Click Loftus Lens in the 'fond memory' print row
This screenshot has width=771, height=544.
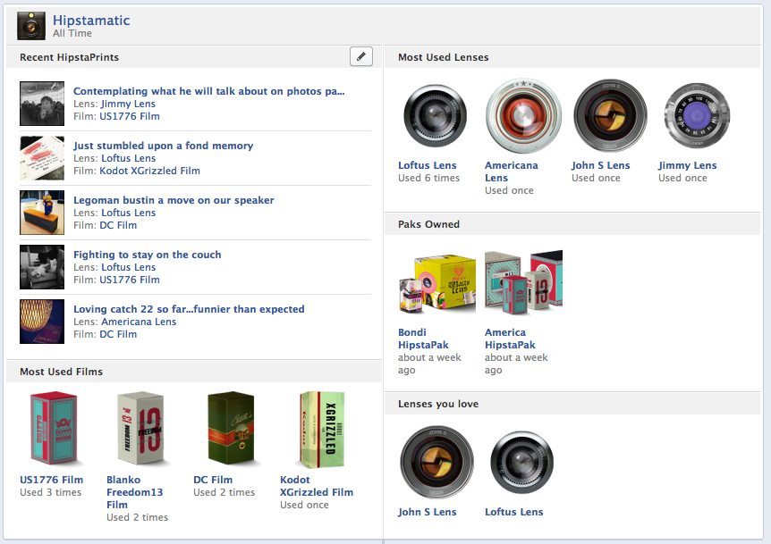point(128,158)
